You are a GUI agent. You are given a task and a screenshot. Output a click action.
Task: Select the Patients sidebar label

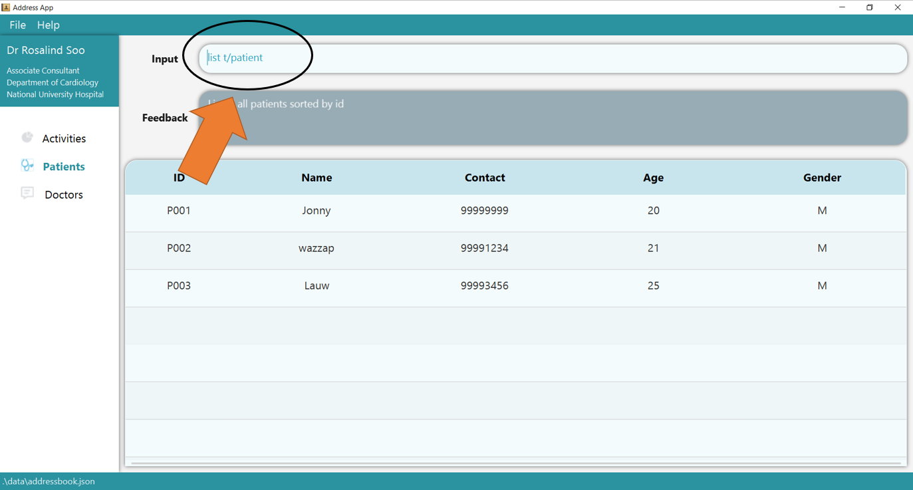pyautogui.click(x=64, y=167)
